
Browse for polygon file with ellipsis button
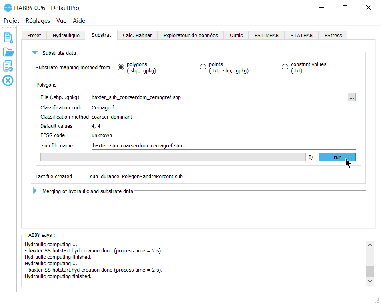pyautogui.click(x=351, y=97)
